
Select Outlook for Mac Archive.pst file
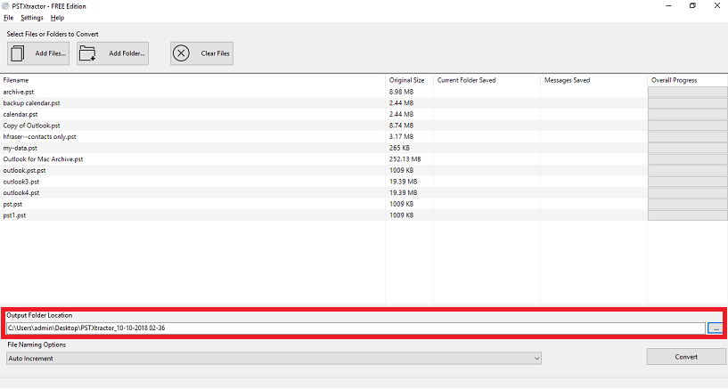[x=43, y=159]
